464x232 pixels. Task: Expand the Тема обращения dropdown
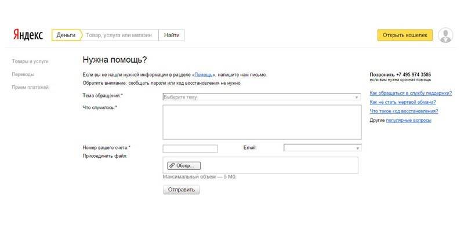pos(262,97)
